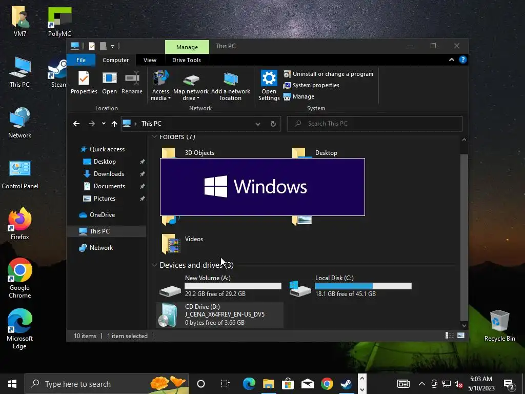This screenshot has width=525, height=394.
Task: Switch to the View ribbon tab
Action: pos(150,60)
